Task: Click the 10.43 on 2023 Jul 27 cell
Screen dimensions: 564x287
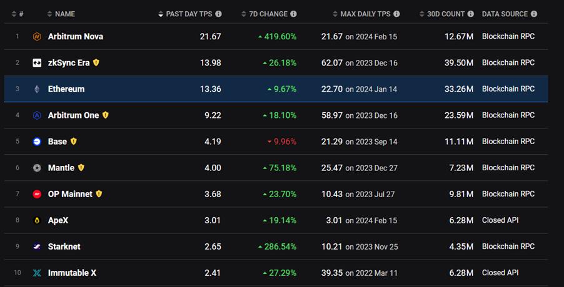Action: coord(358,194)
